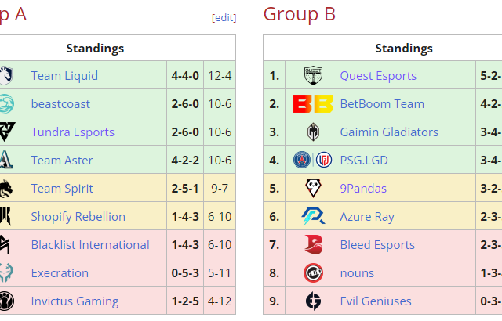
Task: Open the Team Aster page link
Action: [62, 160]
